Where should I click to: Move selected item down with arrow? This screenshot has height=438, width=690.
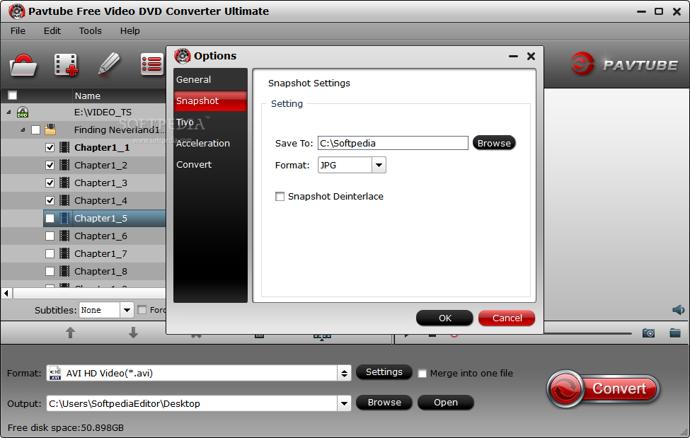click(133, 333)
